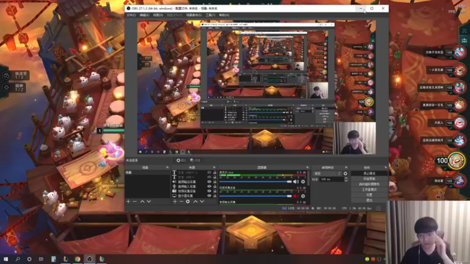Select the 显示器采集 source row

pos(194,195)
